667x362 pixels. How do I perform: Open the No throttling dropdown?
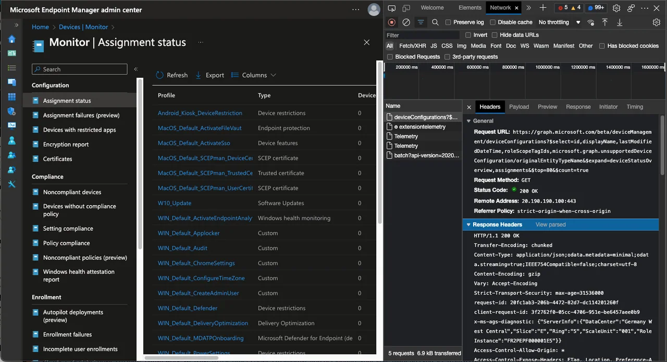coord(559,22)
